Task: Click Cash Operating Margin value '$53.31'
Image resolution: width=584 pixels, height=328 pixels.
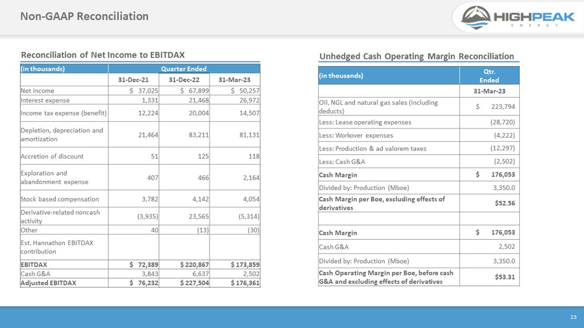Action: point(505,277)
